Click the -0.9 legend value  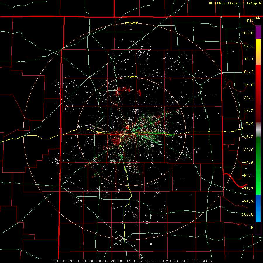pyautogui.click(x=249, y=124)
